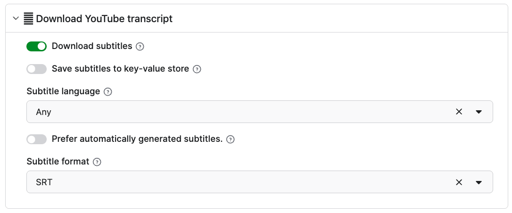Viewport: 512px width, 213px height.
Task: Click the "Save subtitles to key-value store" label text
Action: click(x=120, y=69)
